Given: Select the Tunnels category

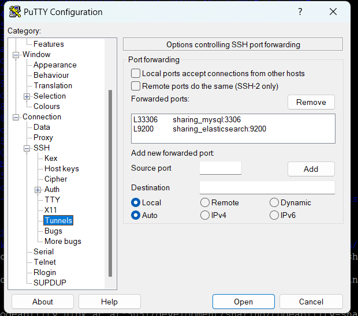Looking at the screenshot, I should click(58, 220).
